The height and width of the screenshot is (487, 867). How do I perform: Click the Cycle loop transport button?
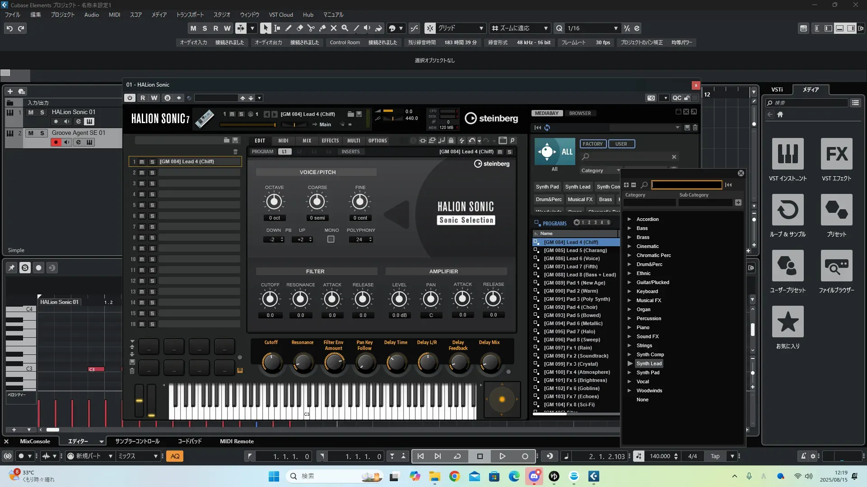click(x=457, y=456)
